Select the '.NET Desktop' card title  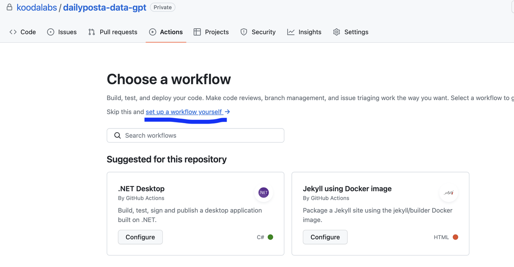141,189
